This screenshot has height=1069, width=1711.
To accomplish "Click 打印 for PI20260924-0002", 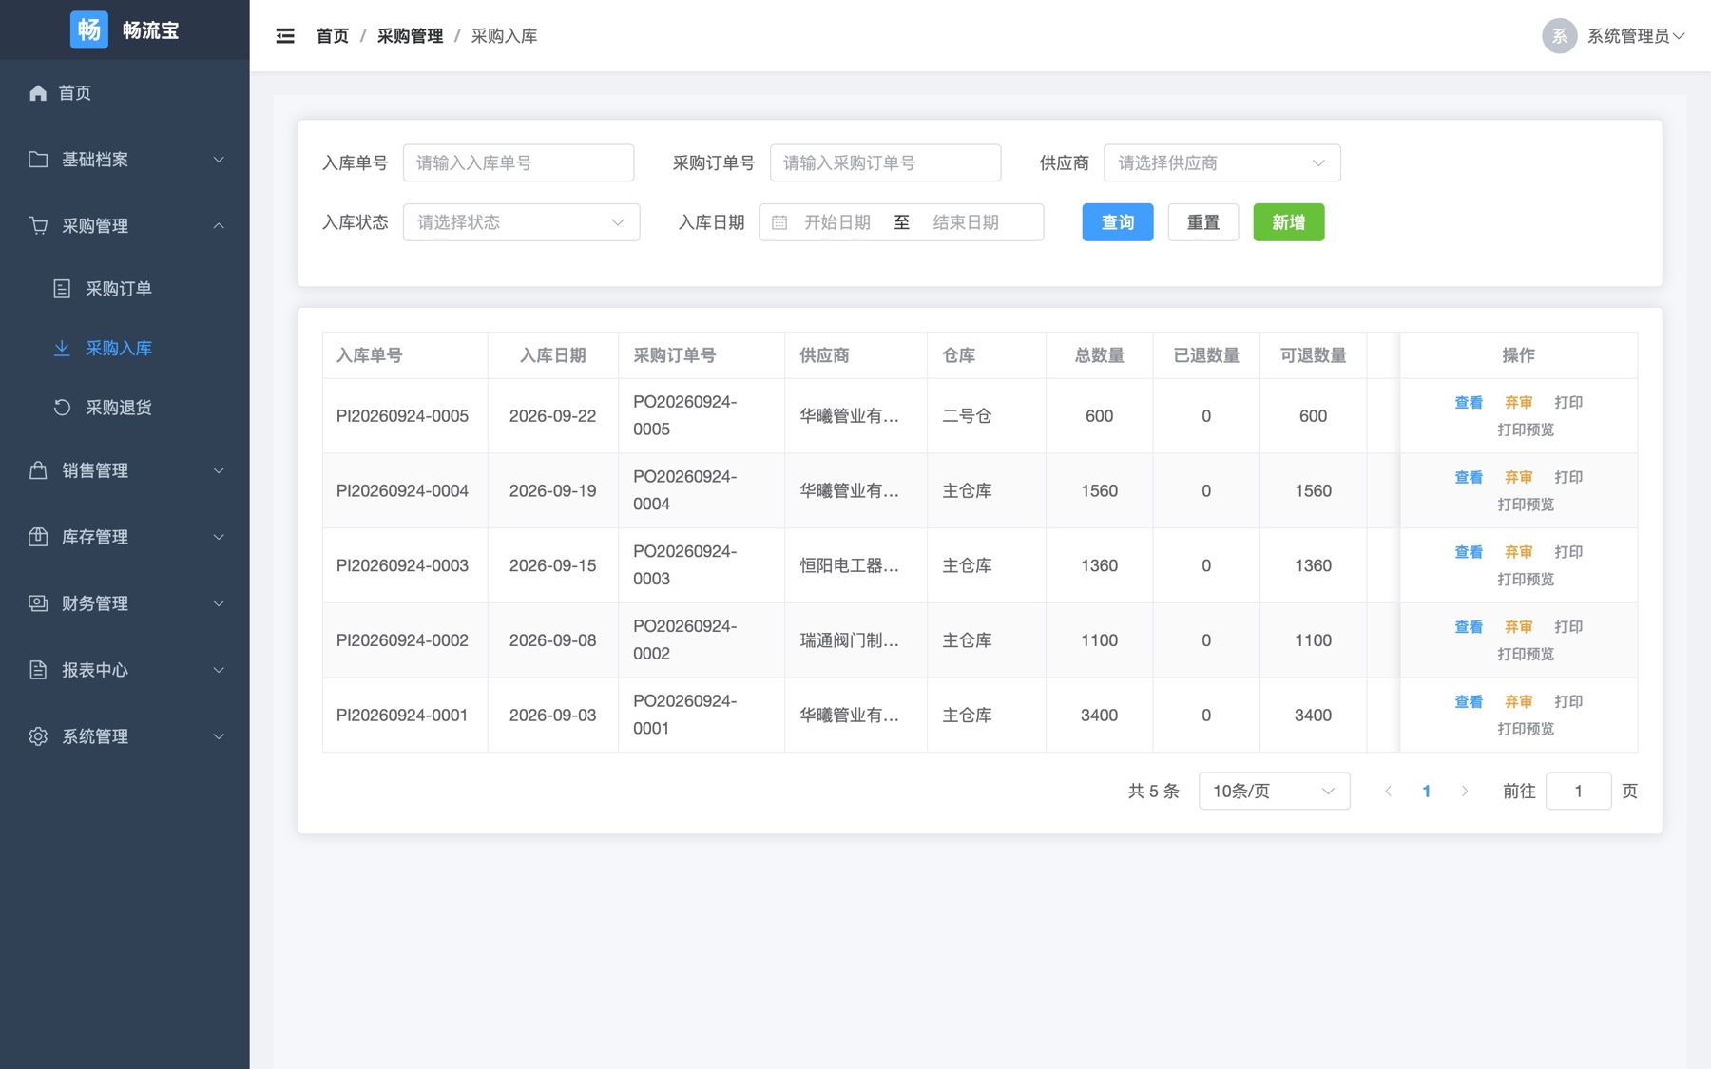I will [1568, 627].
